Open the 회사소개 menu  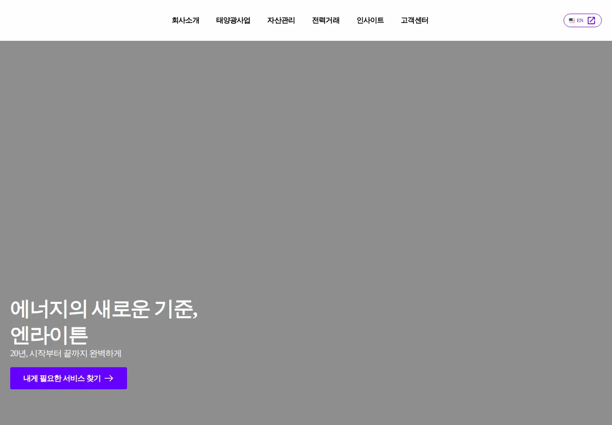pyautogui.click(x=185, y=20)
